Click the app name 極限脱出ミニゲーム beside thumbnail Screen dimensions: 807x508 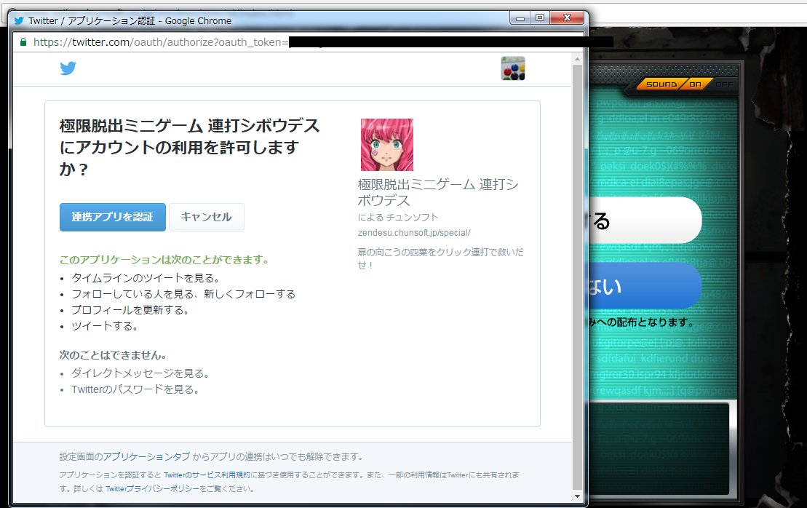click(438, 192)
